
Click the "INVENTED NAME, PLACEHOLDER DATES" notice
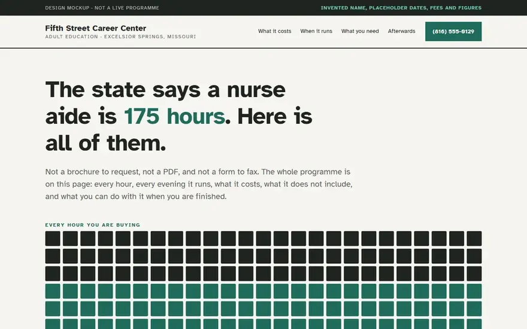(401, 8)
